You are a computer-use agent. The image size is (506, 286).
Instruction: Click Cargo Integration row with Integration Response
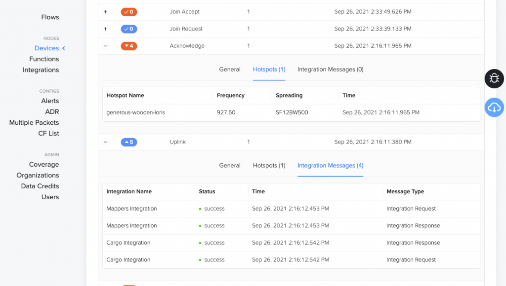[x=291, y=243]
